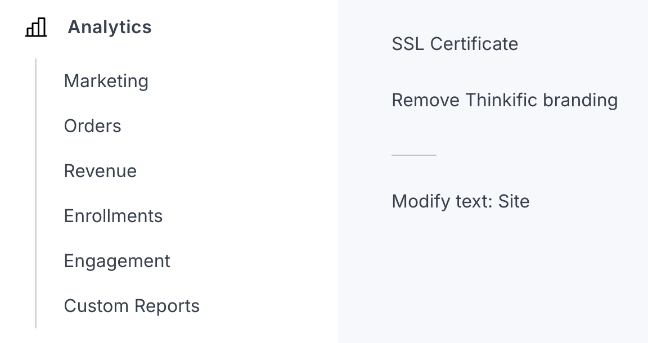Select Revenue in the sidebar

101,171
